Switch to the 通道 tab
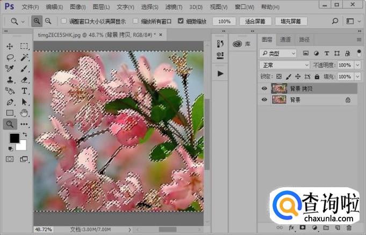The image size is (366, 235). 285,40
